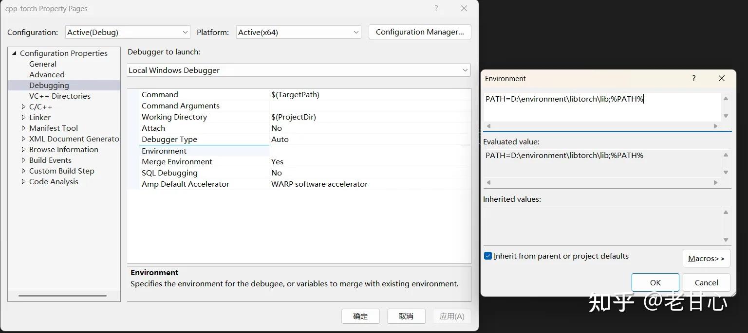
Task: Click the Macros button in Environment dialog
Action: pyautogui.click(x=706, y=258)
